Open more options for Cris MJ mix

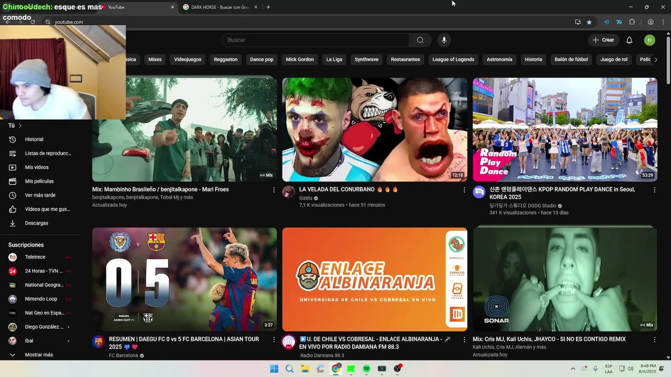(654, 340)
